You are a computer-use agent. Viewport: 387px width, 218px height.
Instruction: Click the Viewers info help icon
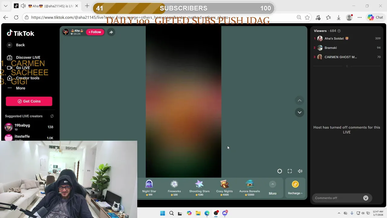click(x=339, y=31)
